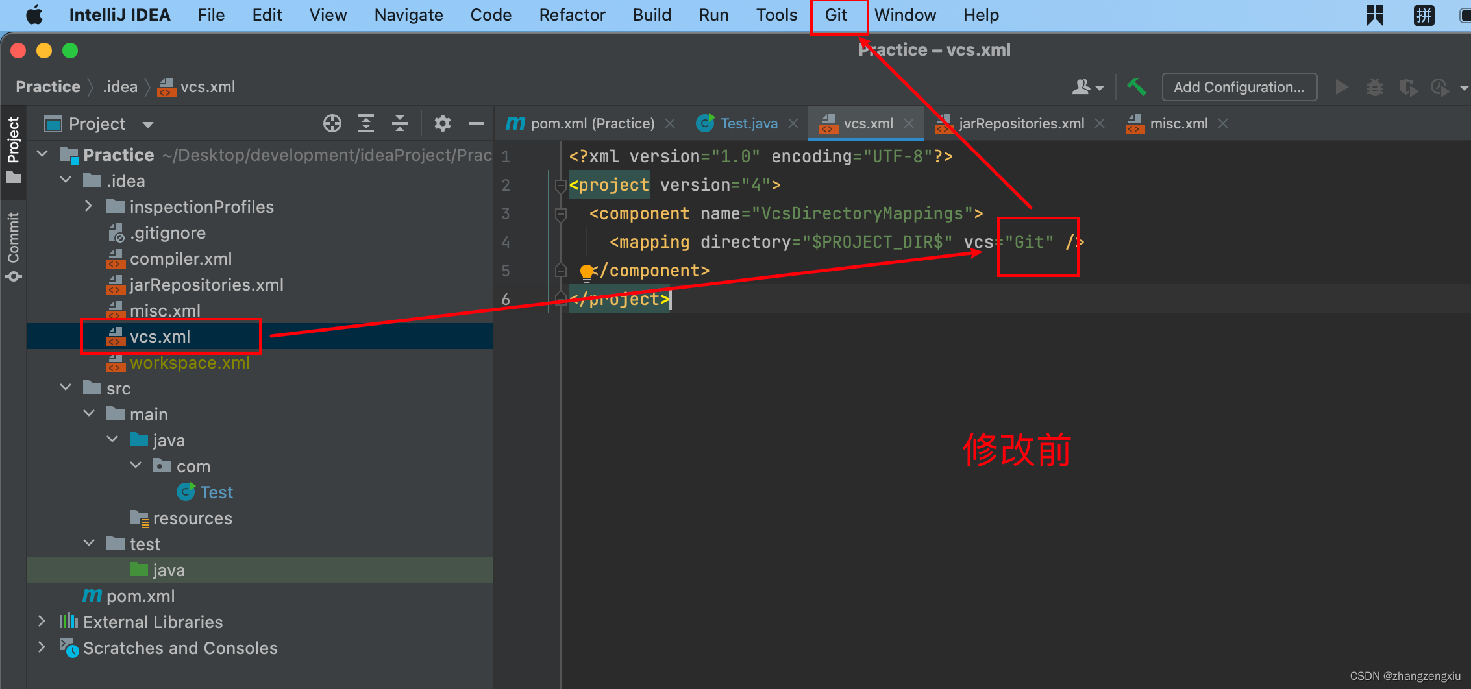The height and width of the screenshot is (689, 1471).
Task: Open the Git menu in the menu bar
Action: (x=835, y=15)
